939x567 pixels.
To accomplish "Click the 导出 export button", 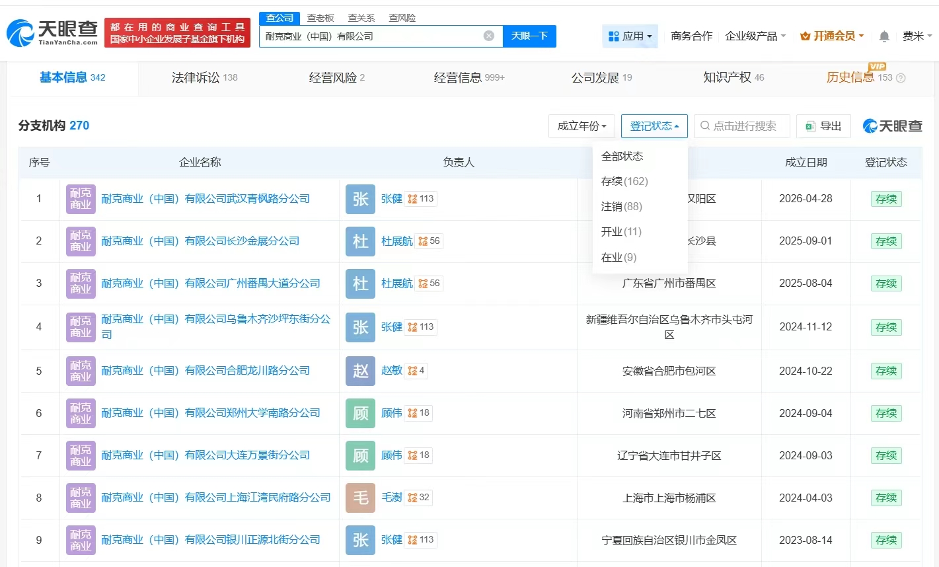I will pyautogui.click(x=823, y=126).
